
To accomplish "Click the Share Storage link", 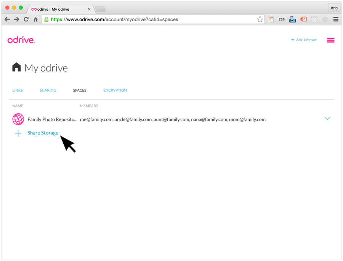I will click(43, 133).
